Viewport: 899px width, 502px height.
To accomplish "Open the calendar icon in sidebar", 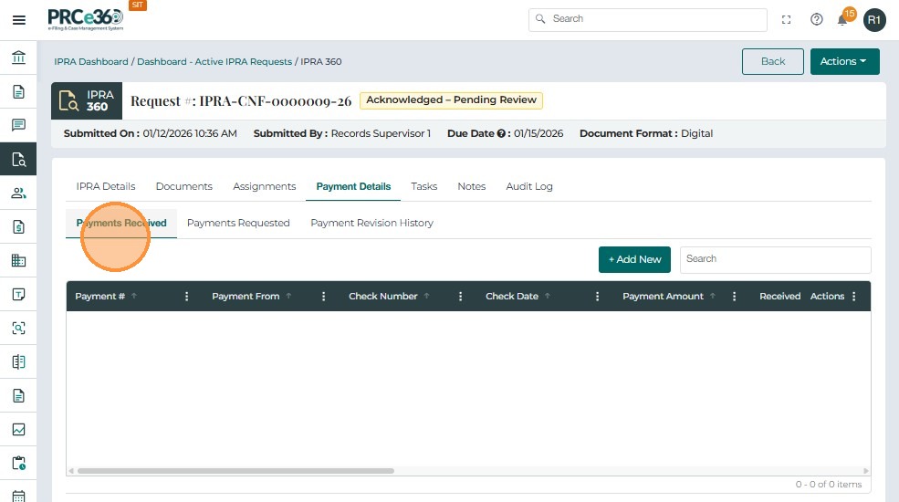I will (18, 496).
